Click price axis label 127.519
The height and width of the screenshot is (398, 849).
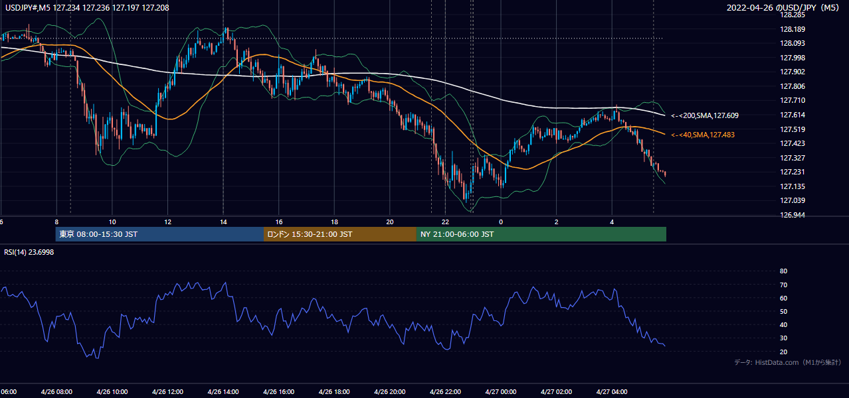point(792,129)
